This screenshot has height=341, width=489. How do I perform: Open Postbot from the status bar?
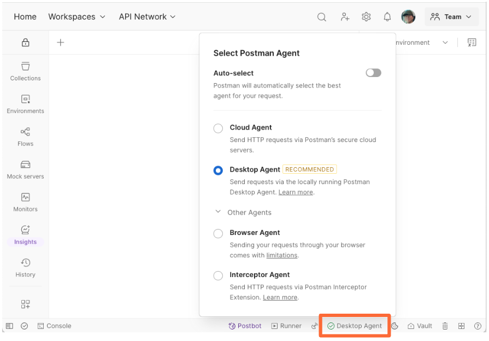(x=245, y=326)
